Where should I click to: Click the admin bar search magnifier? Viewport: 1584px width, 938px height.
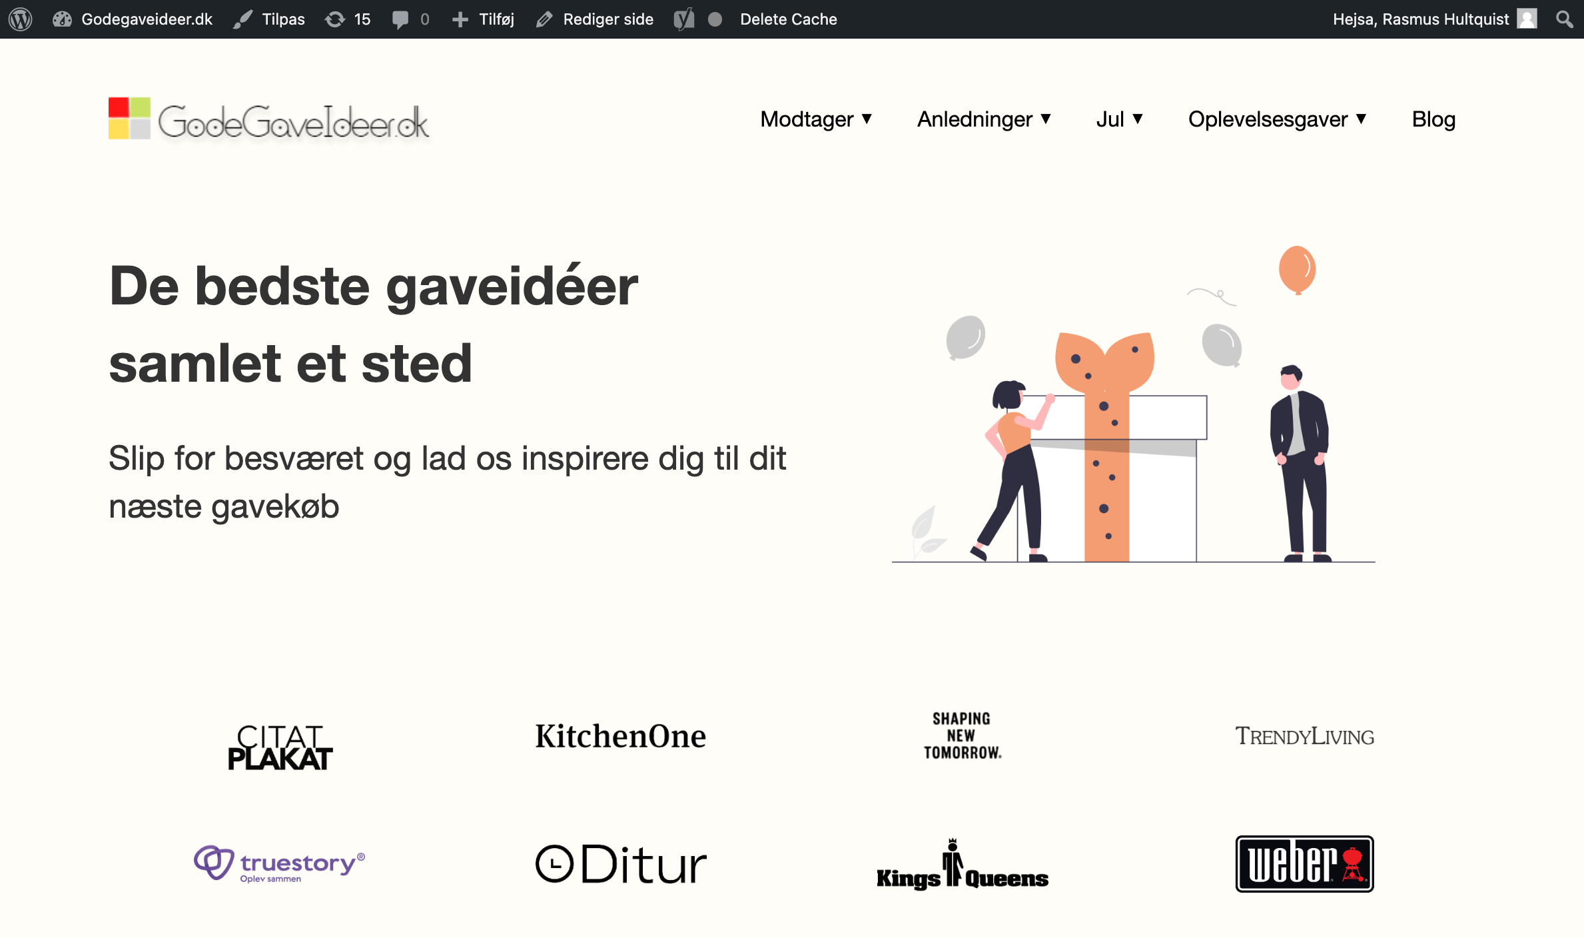coord(1564,19)
